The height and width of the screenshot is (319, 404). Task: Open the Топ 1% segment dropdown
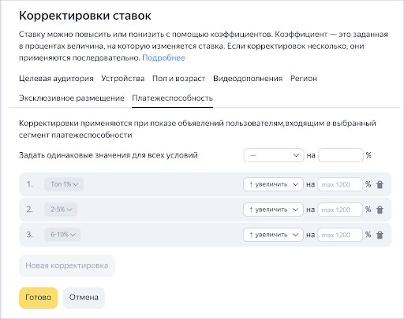(64, 184)
